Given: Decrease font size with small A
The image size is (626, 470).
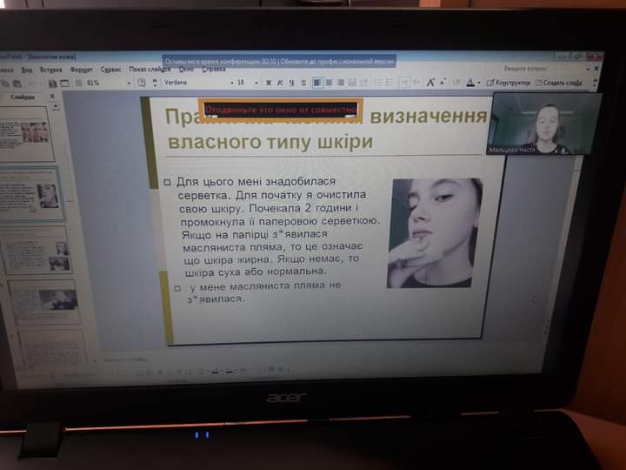Looking at the screenshot, I should (x=441, y=83).
